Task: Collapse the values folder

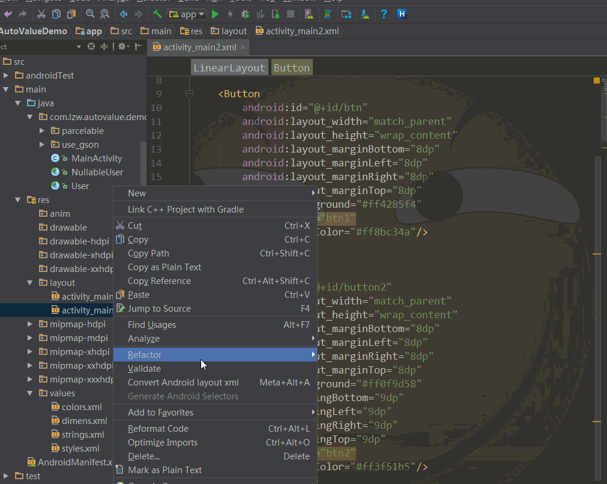Action: [30, 393]
